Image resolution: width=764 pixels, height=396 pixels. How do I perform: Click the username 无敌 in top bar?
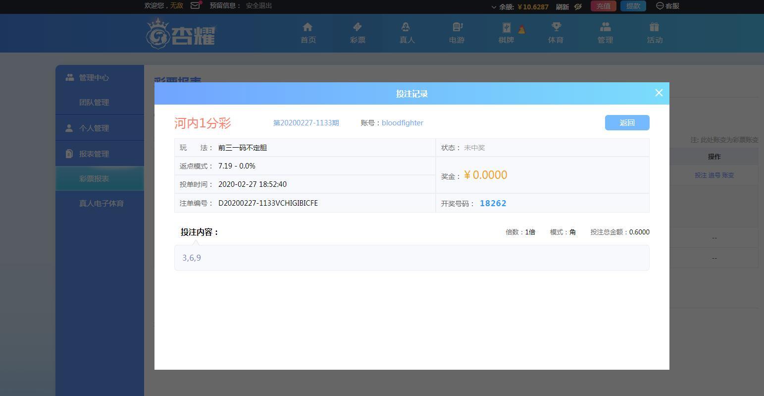point(176,5)
